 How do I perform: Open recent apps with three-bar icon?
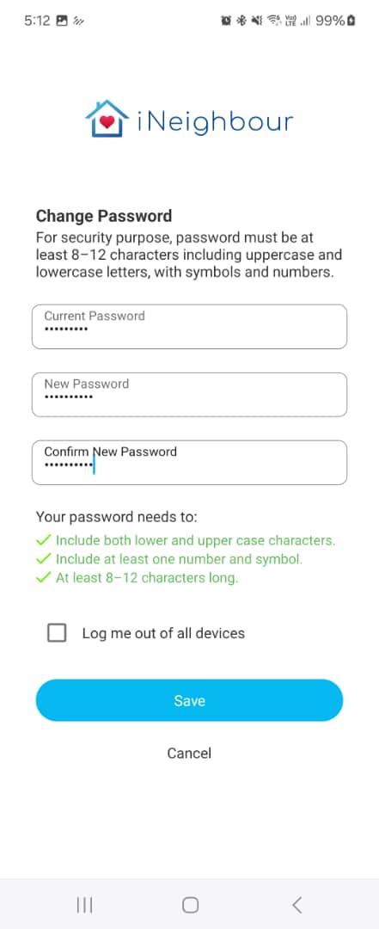pos(85,905)
